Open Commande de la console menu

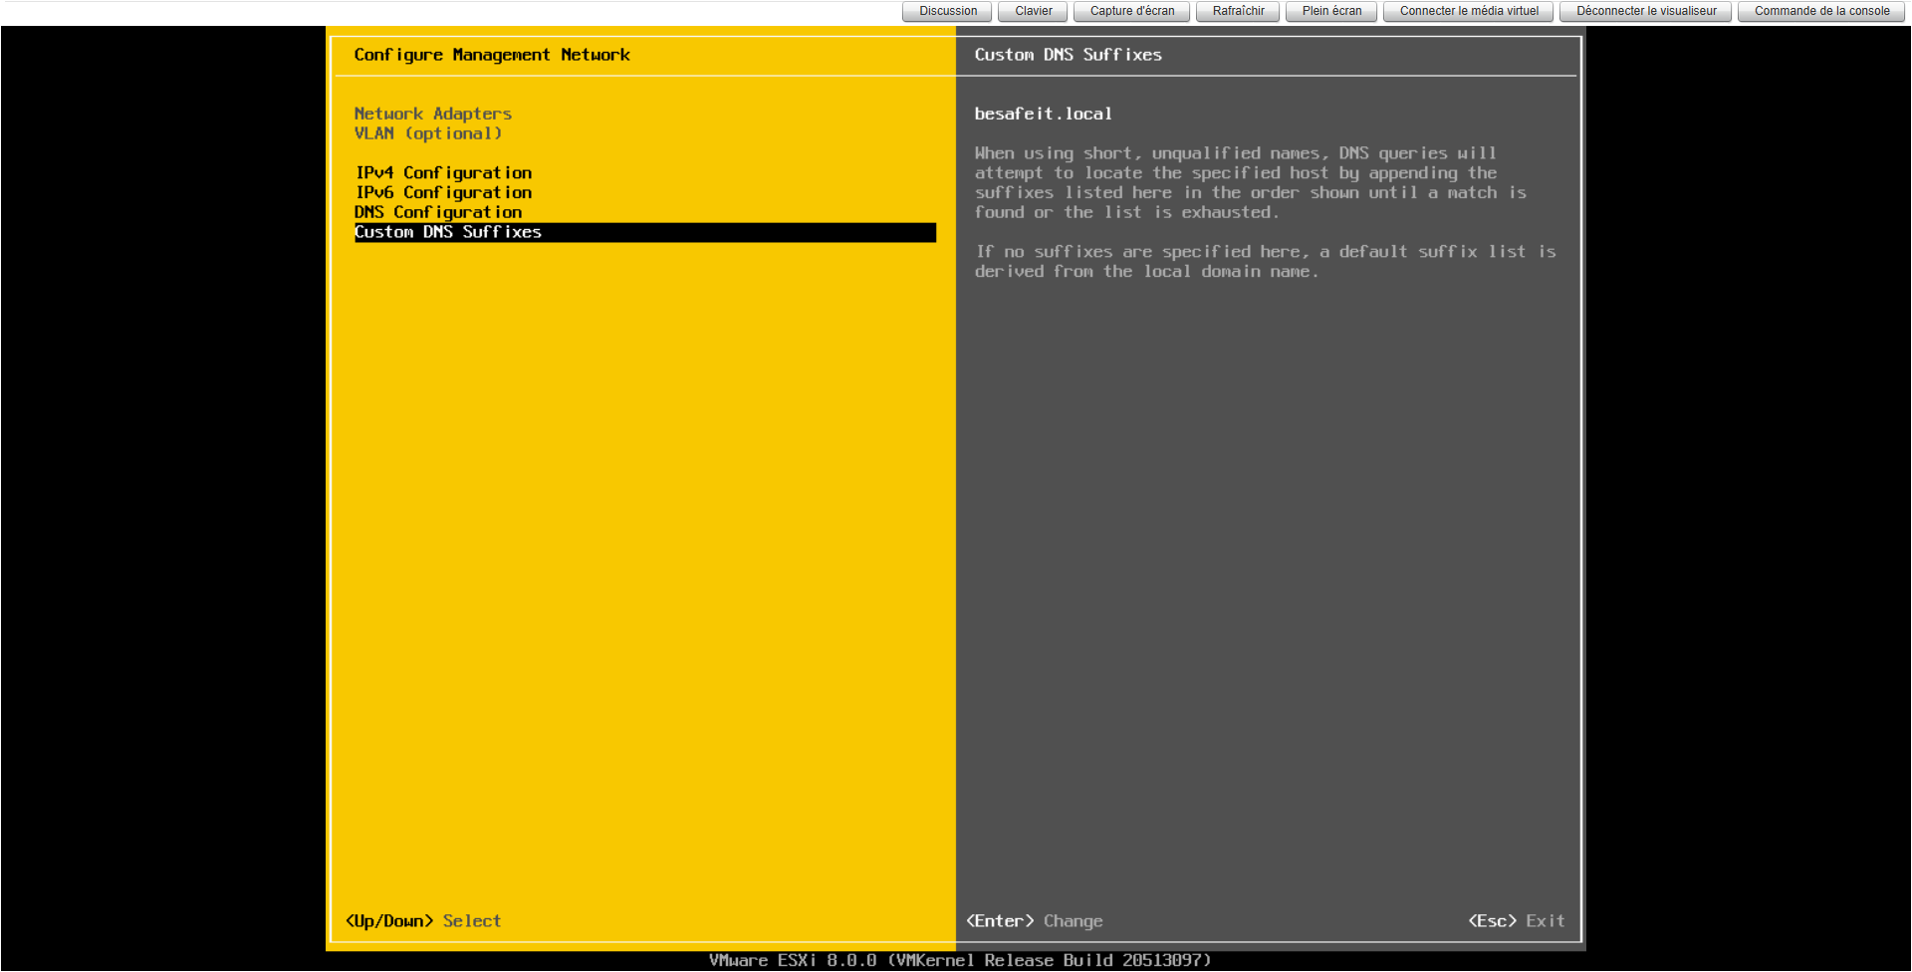[x=1821, y=11]
